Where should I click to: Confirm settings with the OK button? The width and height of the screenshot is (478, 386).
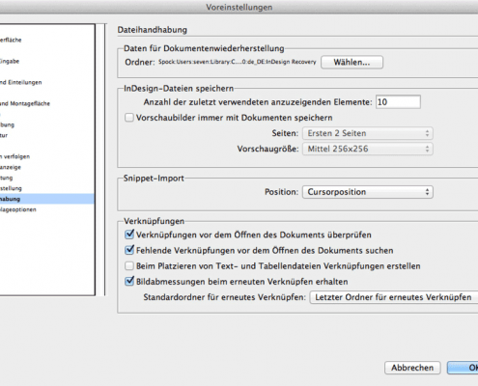(463, 368)
